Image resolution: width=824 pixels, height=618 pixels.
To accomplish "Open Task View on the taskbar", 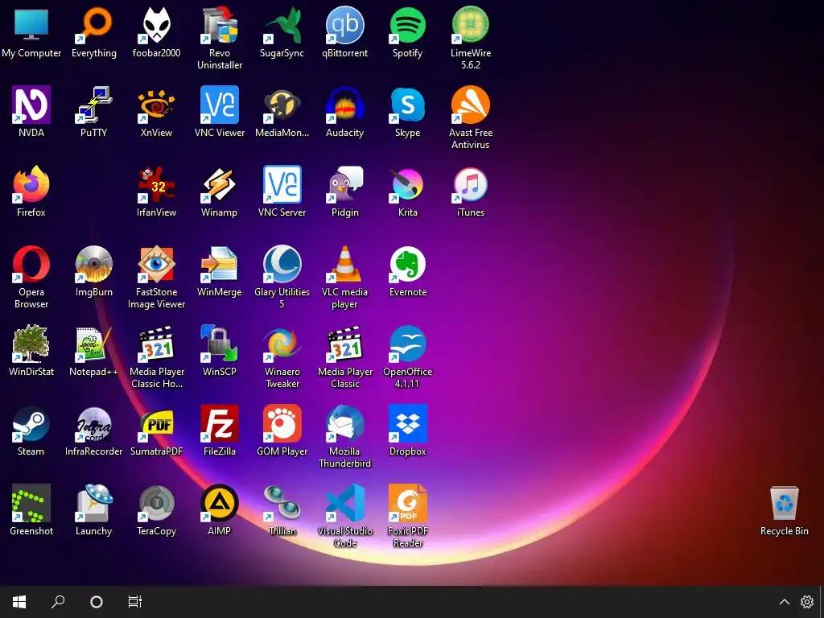I will pos(135,602).
